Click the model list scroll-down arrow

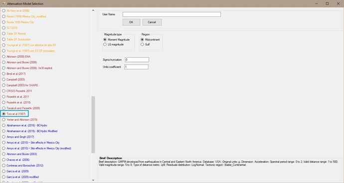point(93,180)
